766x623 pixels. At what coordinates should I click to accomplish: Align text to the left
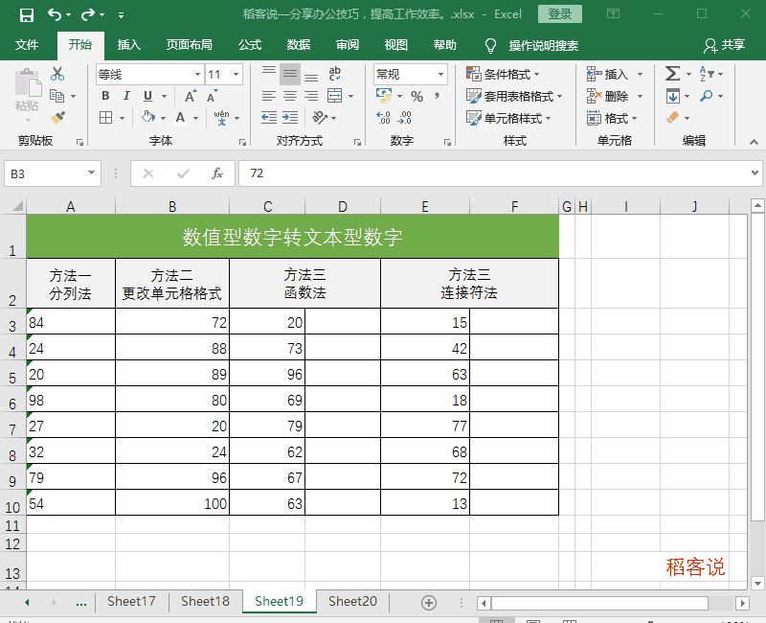269,96
